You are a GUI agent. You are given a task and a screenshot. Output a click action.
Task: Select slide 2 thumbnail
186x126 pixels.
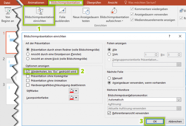tap(11, 68)
